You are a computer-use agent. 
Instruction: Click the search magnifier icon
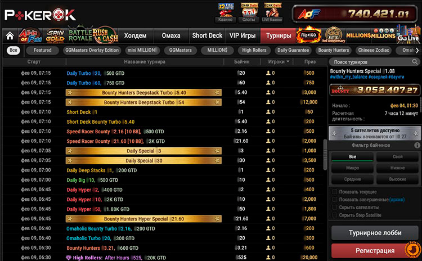click(x=415, y=62)
